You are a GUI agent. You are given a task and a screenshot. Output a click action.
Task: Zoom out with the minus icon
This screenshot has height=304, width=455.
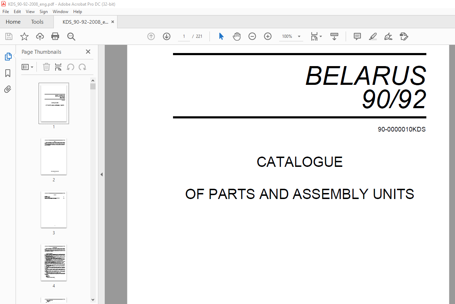coord(252,36)
